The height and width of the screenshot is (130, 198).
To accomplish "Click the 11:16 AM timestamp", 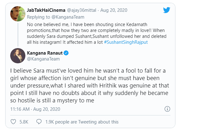I will coord(19,109).
